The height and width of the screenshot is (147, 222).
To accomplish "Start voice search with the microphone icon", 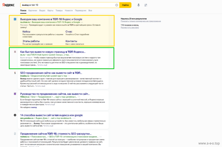I will [138, 5].
